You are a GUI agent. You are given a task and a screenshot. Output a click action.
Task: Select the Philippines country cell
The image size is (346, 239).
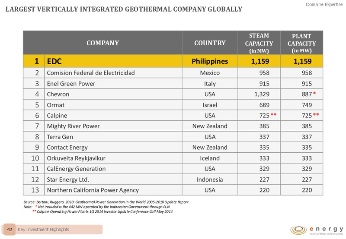tap(210, 61)
